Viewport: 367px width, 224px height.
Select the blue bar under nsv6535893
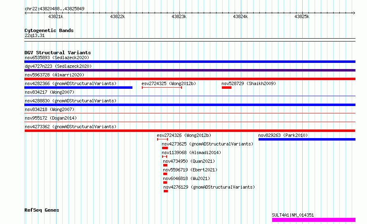click(190, 62)
